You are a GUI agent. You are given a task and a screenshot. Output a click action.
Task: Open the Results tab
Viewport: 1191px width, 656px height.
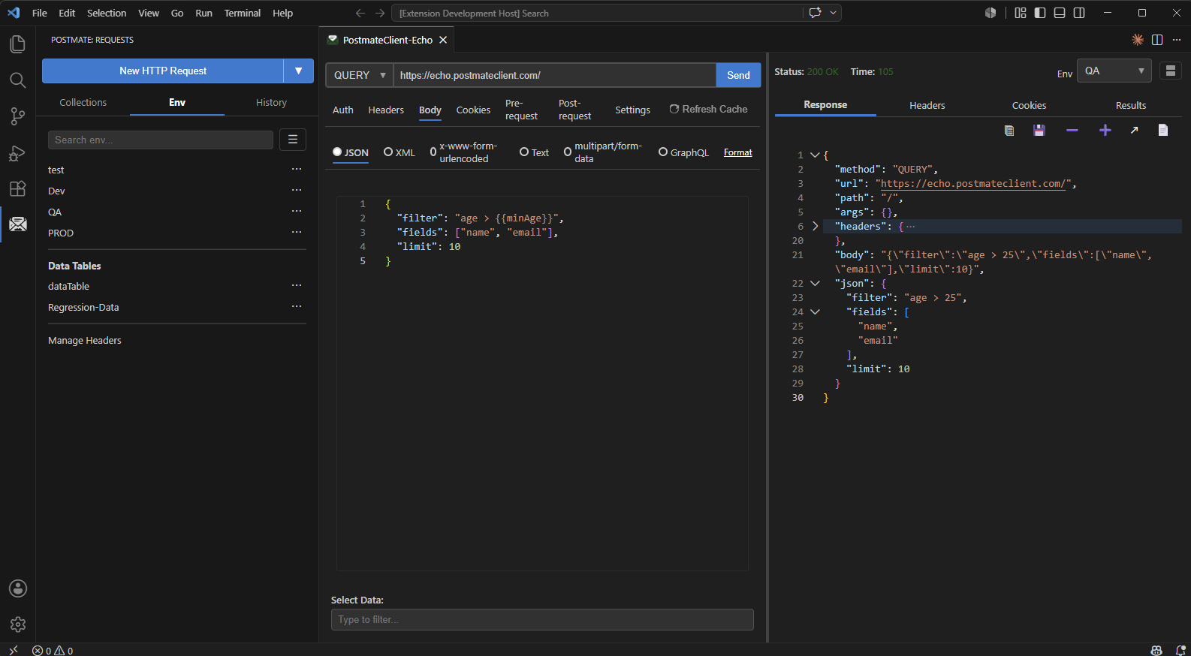click(1131, 106)
